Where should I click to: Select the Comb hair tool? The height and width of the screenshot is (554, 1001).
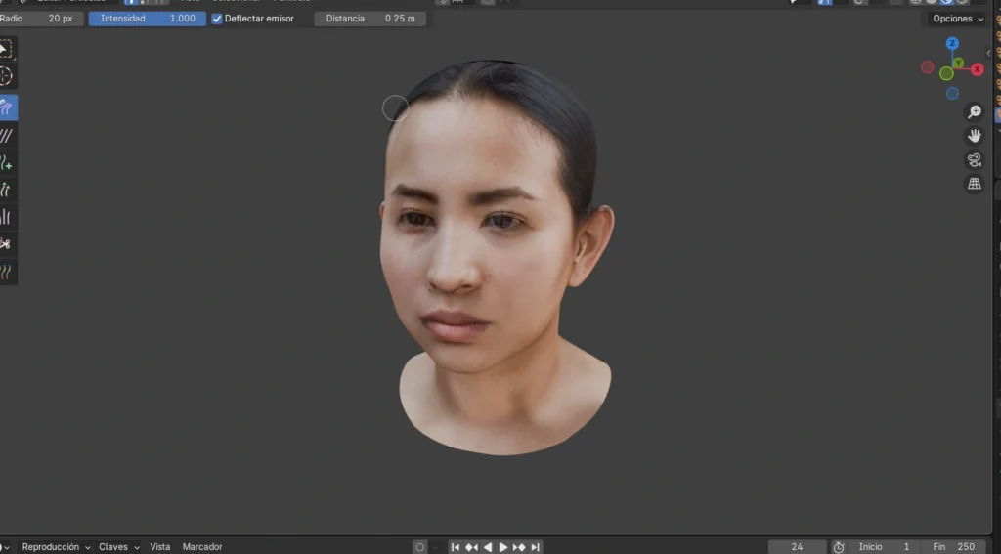[7, 107]
